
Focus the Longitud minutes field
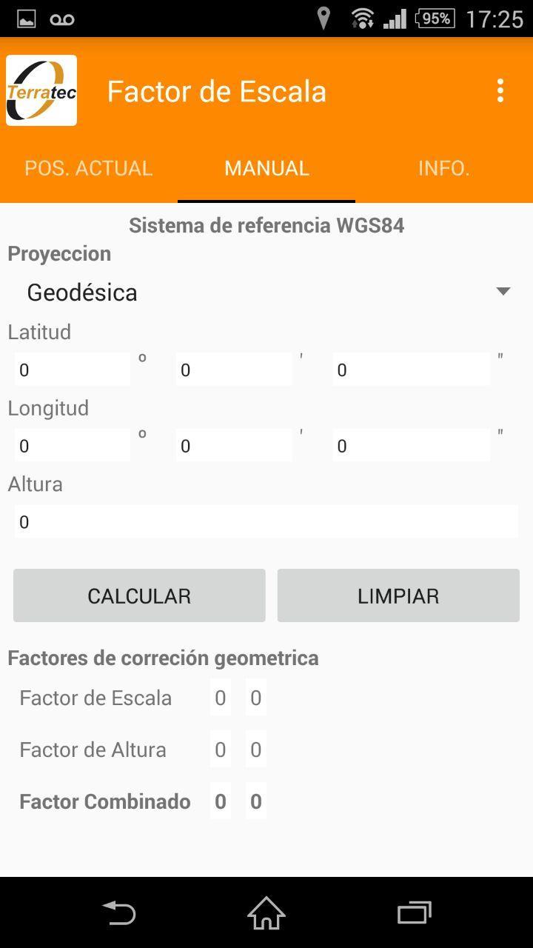point(234,445)
